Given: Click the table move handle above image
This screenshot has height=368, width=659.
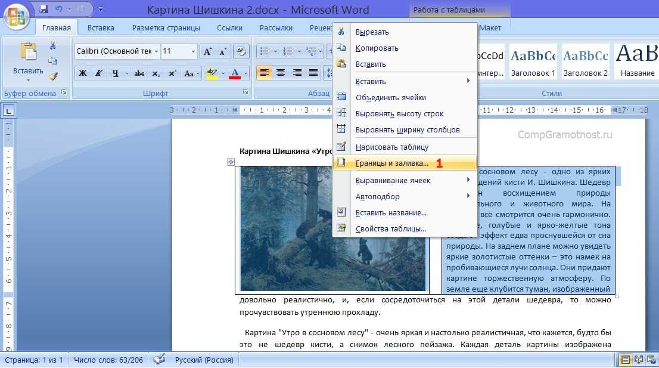Looking at the screenshot, I should [231, 162].
